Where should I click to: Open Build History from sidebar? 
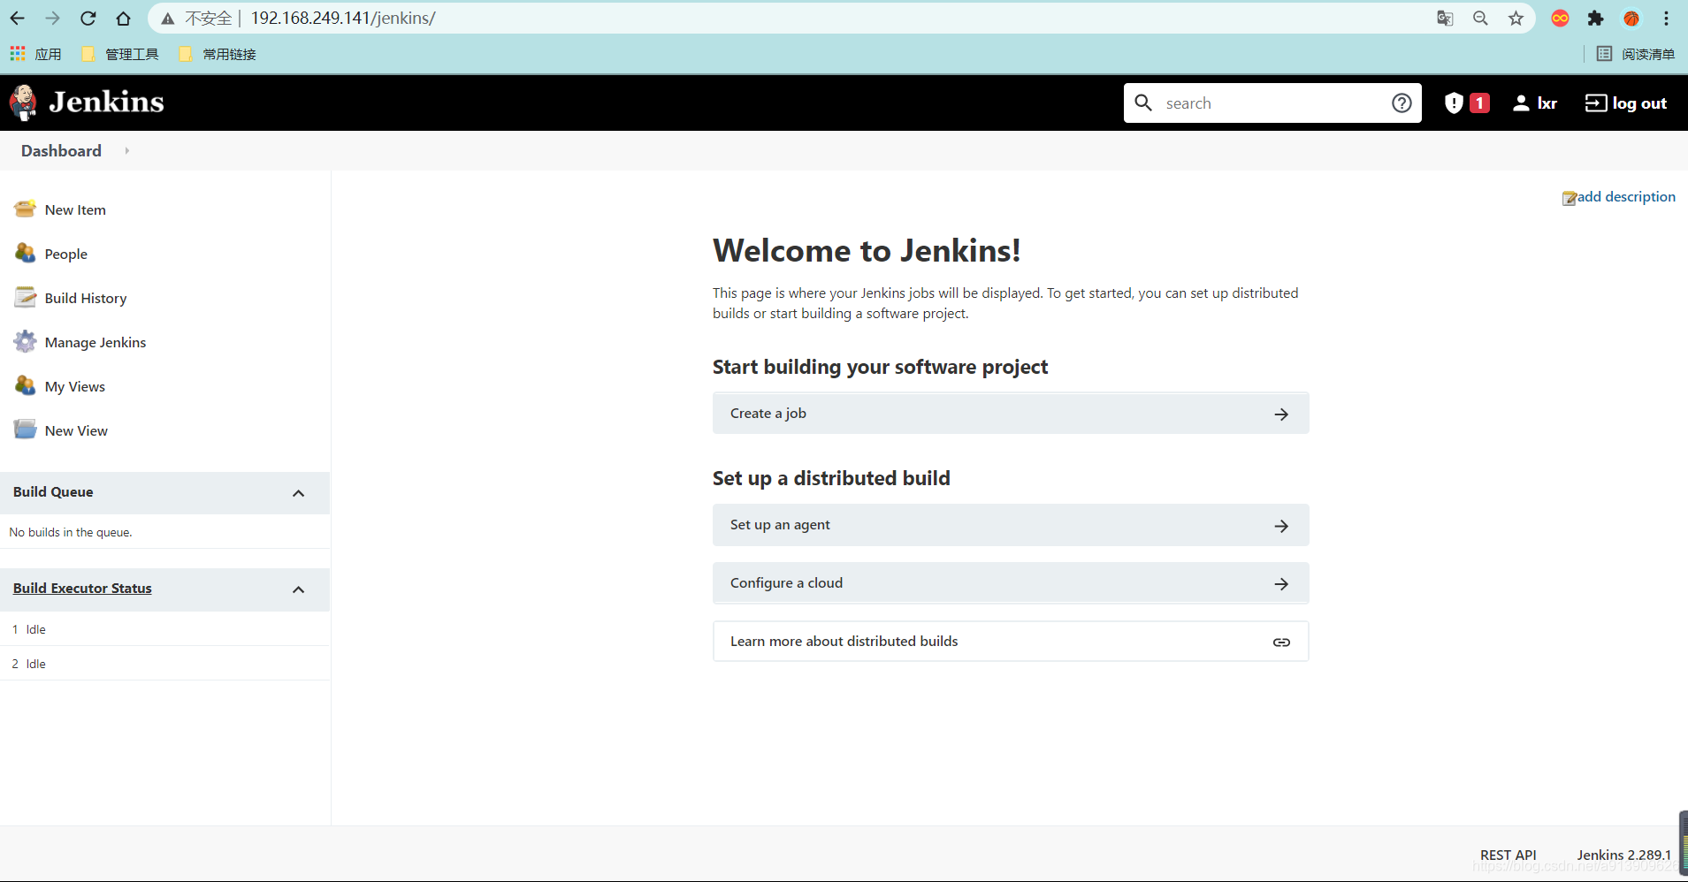86,299
